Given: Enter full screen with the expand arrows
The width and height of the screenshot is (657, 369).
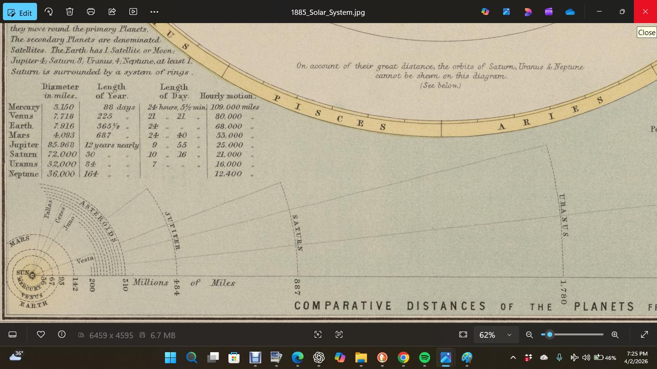Looking at the screenshot, I should [x=644, y=334].
